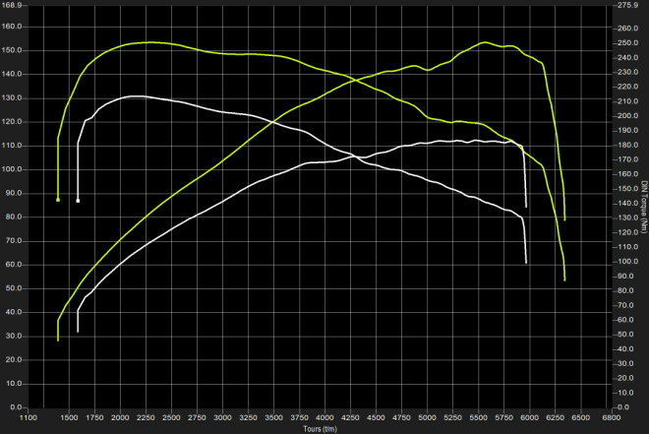Viewport: 649px width, 434px height.
Task: Select the 200.0 label on right axis
Action: click(626, 116)
